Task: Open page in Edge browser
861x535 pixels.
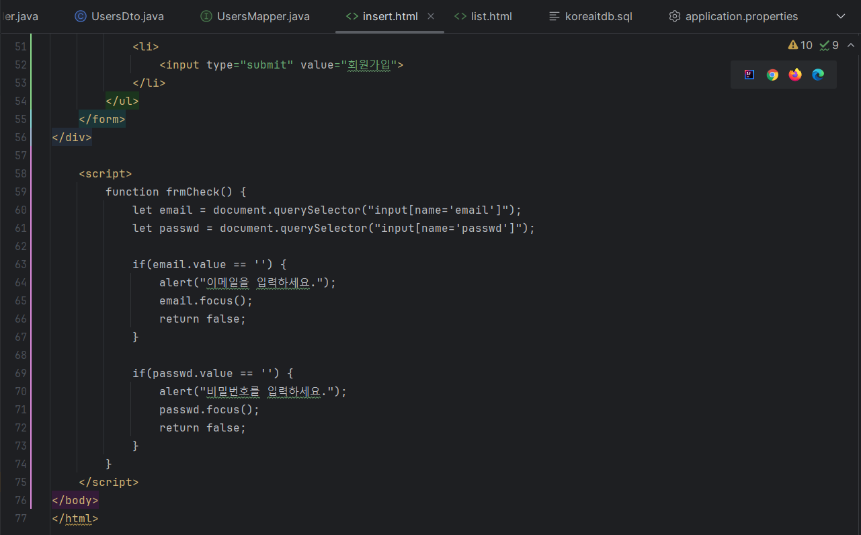Action: (x=818, y=75)
